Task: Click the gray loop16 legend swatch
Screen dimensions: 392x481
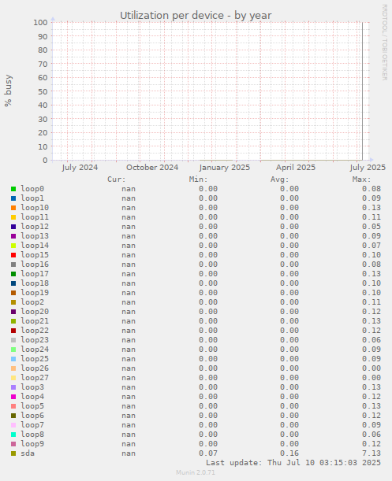Action: point(13,265)
